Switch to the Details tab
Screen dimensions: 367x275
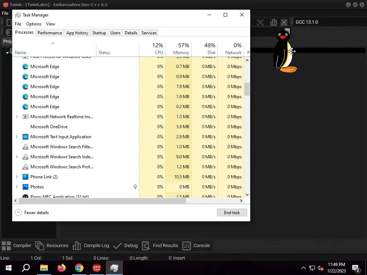click(x=131, y=33)
